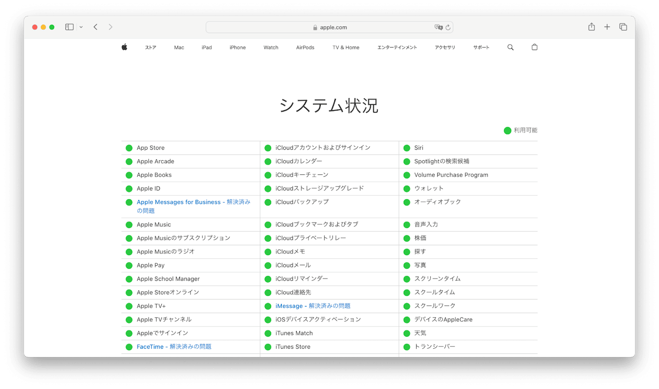
Task: Click the green dot beside App Store
Action: (129, 148)
